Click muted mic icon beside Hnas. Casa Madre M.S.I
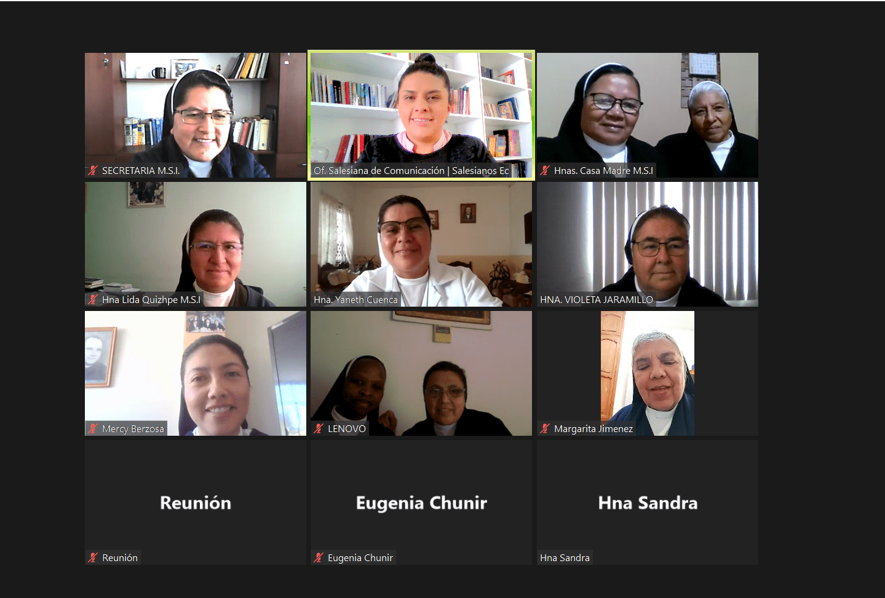This screenshot has width=885, height=598. (x=545, y=171)
